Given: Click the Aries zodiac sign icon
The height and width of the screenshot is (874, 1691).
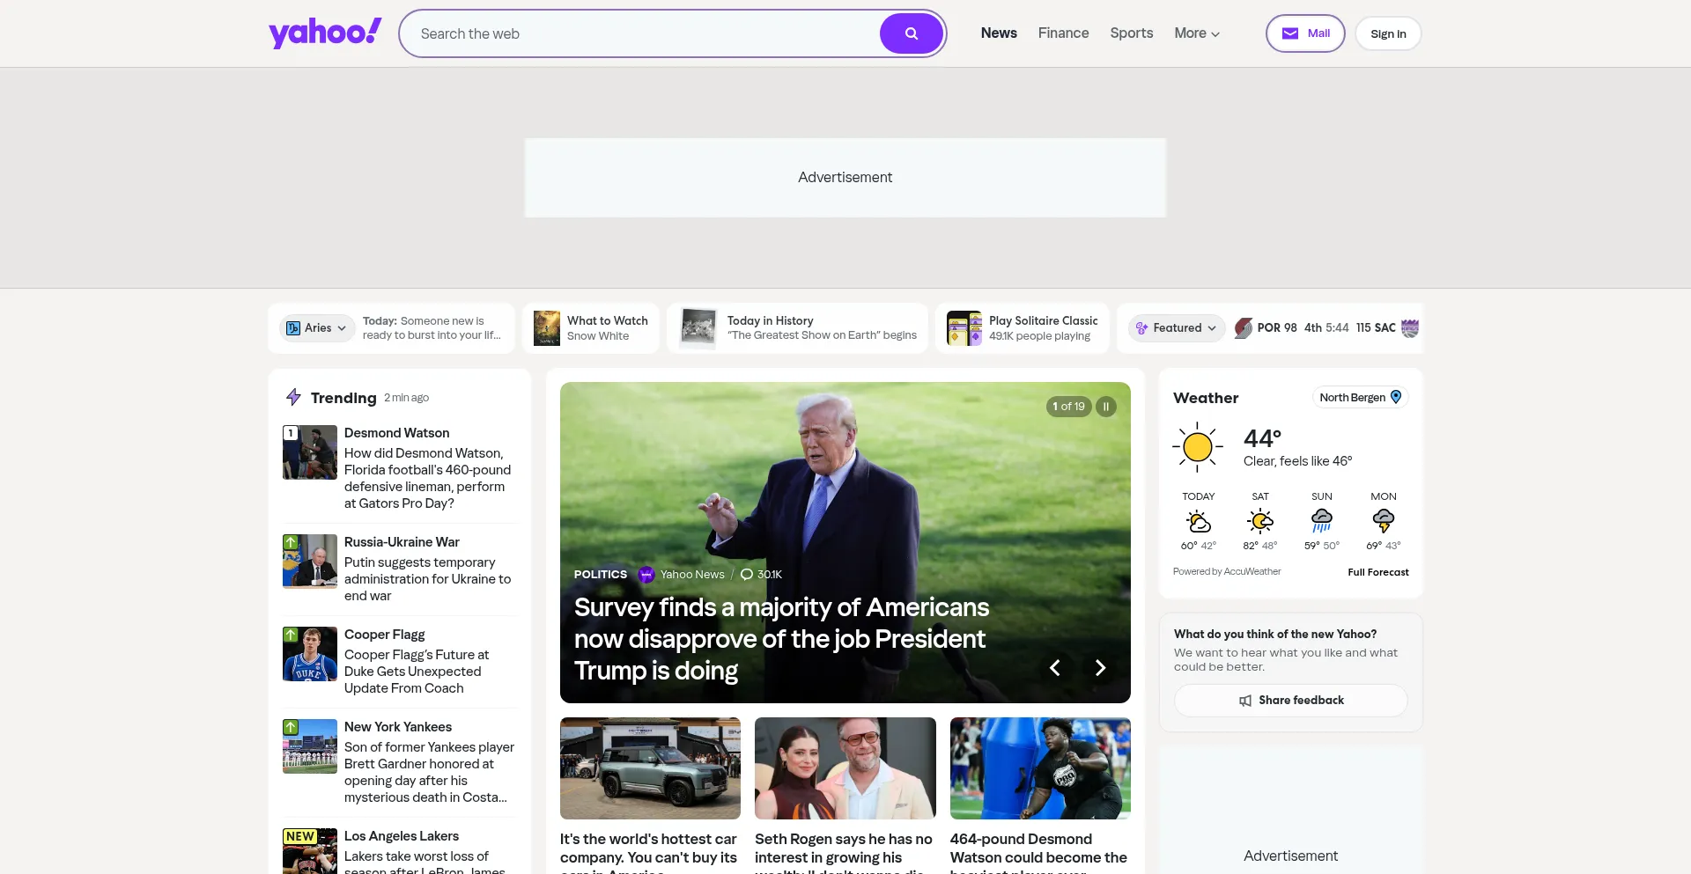Looking at the screenshot, I should pos(293,328).
